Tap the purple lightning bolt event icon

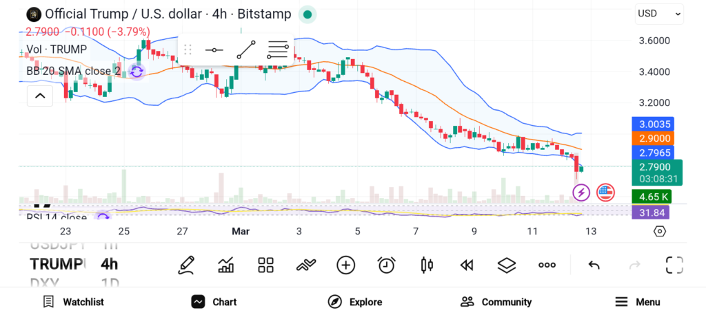[581, 193]
